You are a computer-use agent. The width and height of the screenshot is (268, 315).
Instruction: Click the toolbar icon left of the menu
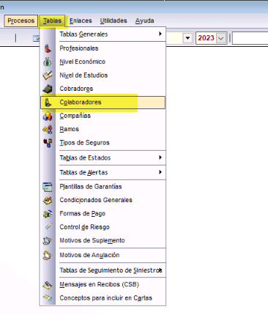coord(36,38)
